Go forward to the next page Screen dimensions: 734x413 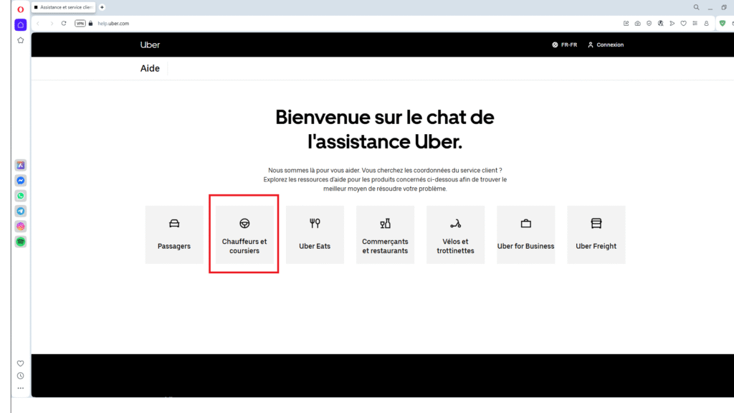click(x=52, y=24)
